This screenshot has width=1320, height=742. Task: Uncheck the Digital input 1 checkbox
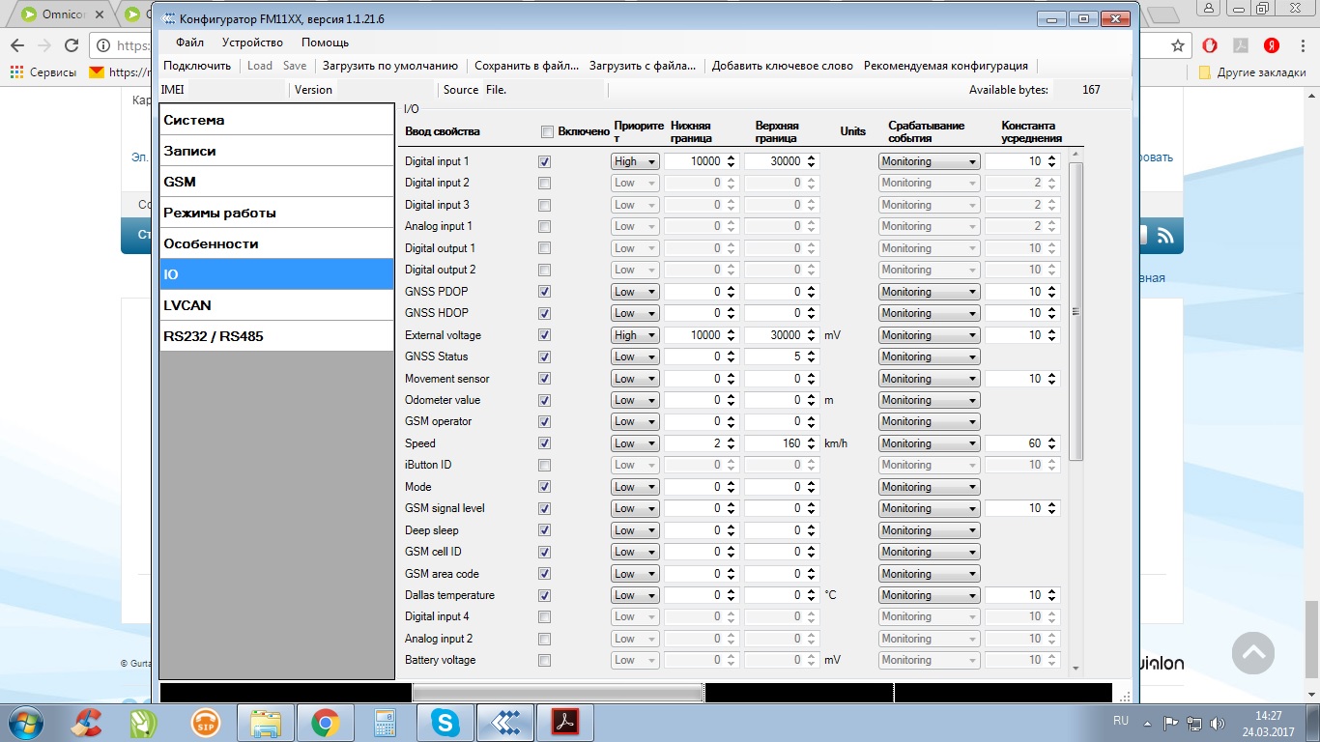pyautogui.click(x=544, y=161)
